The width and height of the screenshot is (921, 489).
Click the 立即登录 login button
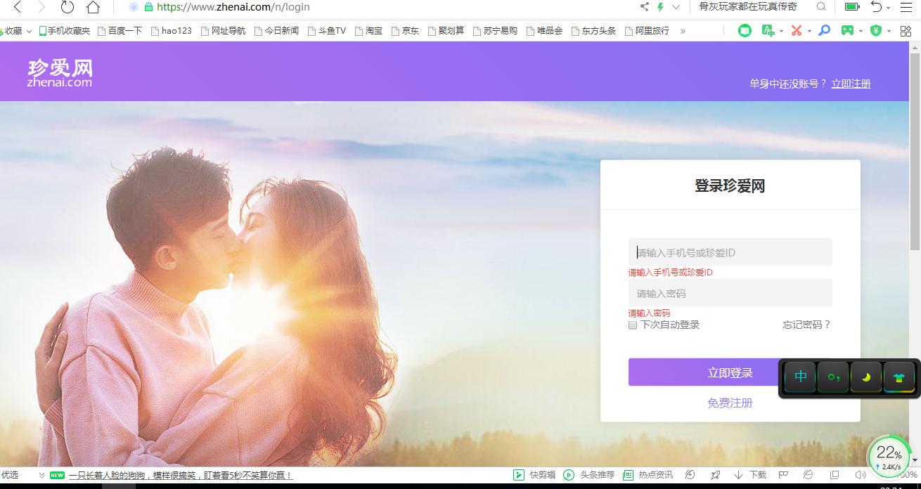click(730, 372)
